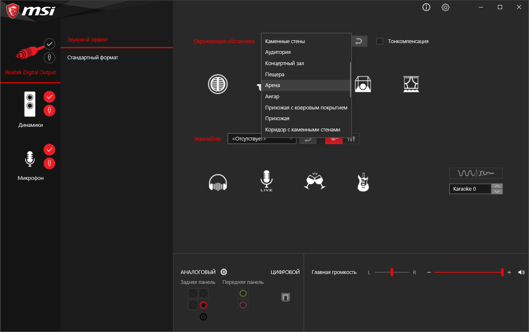529x332 pixels.
Task: Click the middle of the red volume track
Action: tap(468, 272)
